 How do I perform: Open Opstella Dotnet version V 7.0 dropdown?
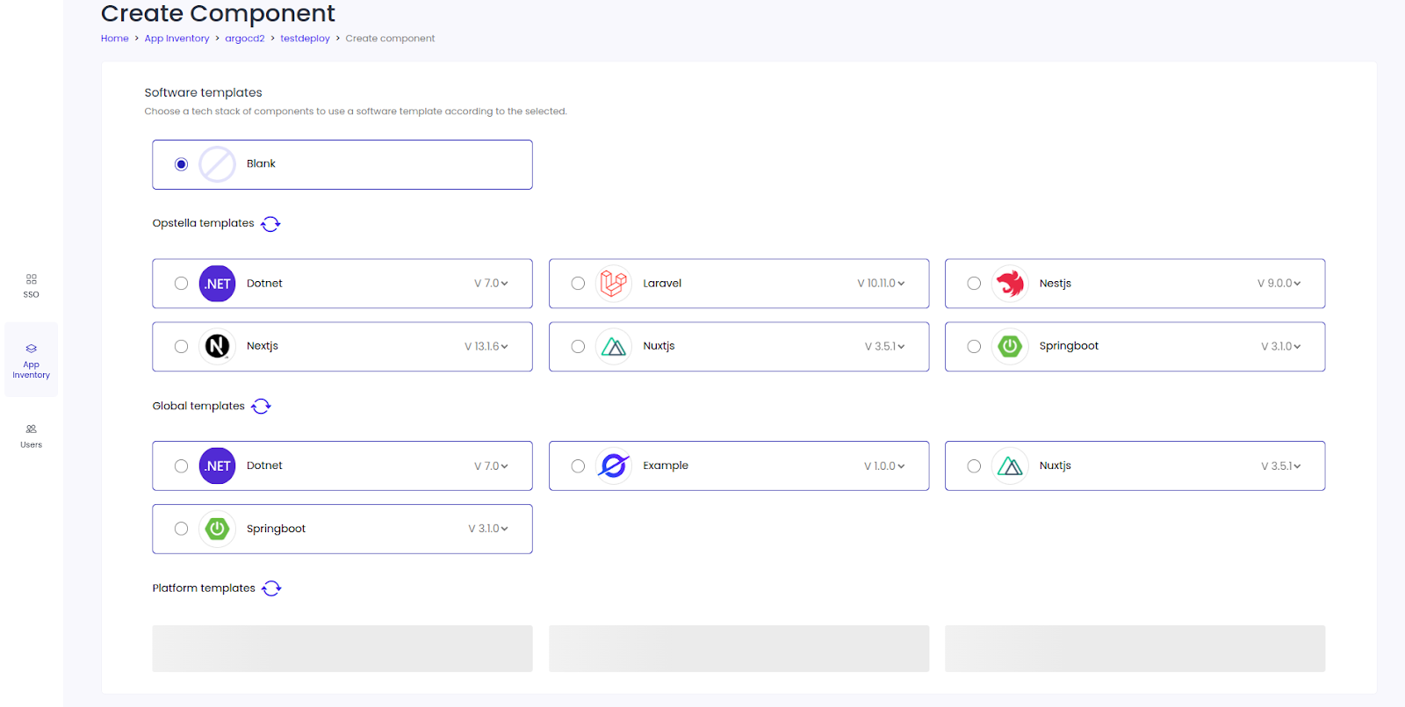point(491,284)
